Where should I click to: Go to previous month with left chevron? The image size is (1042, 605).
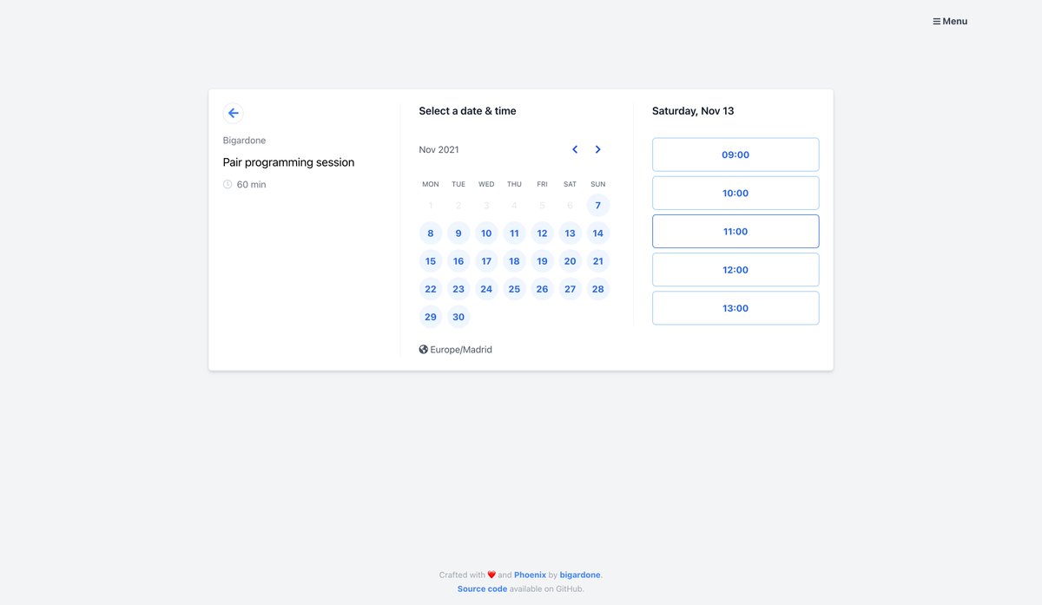[x=575, y=149]
